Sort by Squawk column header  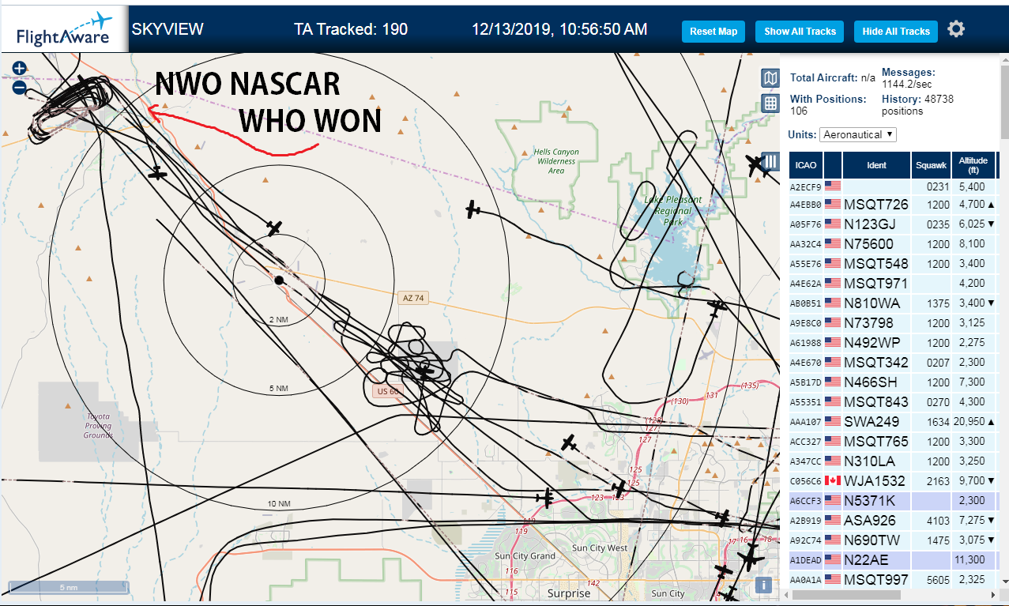(931, 165)
